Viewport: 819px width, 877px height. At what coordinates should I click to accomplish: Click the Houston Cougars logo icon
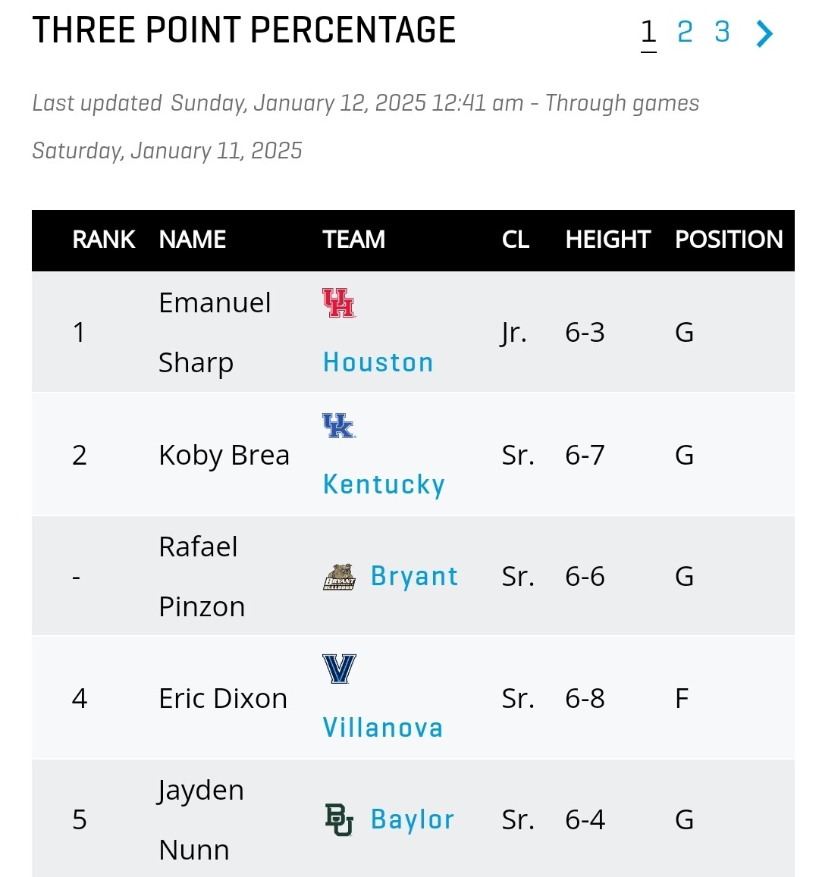pos(339,302)
